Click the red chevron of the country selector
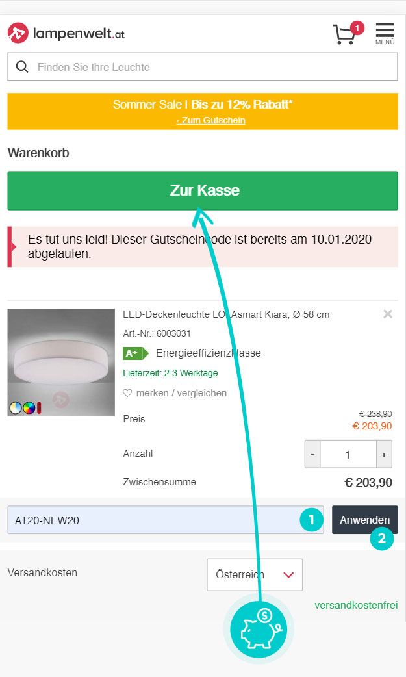The image size is (406, 677). coord(288,575)
